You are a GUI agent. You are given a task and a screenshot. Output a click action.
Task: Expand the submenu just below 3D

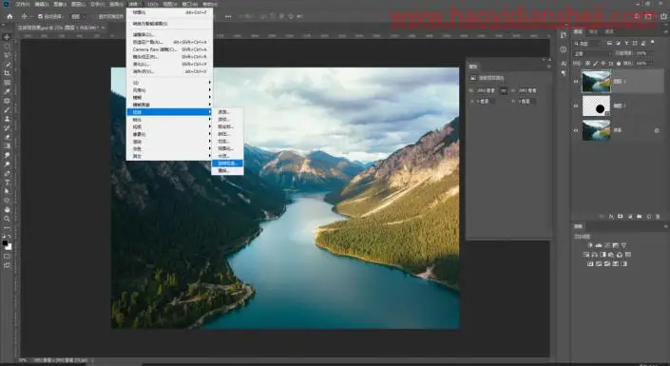169,90
